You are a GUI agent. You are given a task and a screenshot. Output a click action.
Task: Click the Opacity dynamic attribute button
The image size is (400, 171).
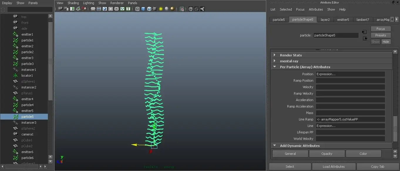(x=327, y=154)
